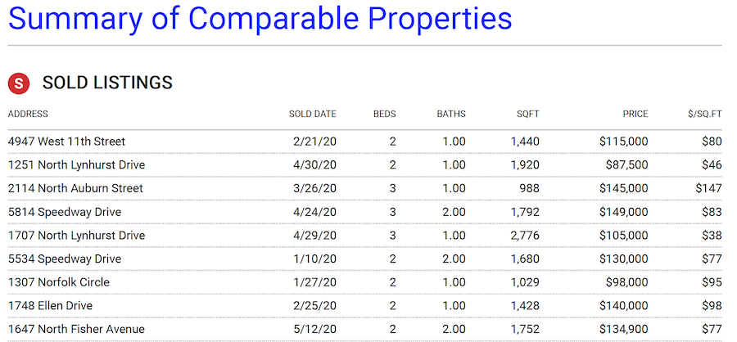Select the 5534 Speedway Drive listing
Screen dimensions: 737x342
(364, 259)
